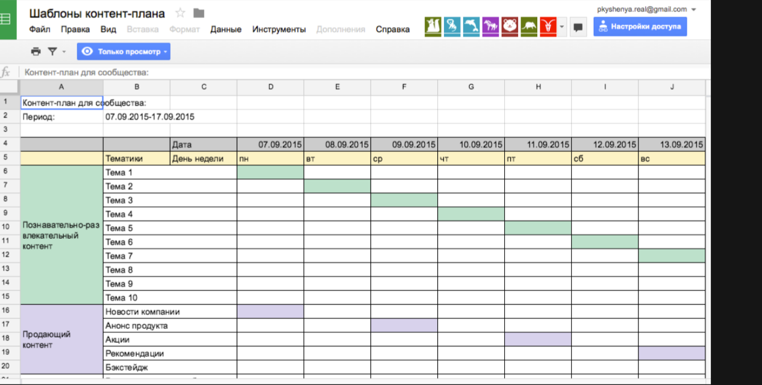Click the red antelope viewer avatar

pos(548,27)
